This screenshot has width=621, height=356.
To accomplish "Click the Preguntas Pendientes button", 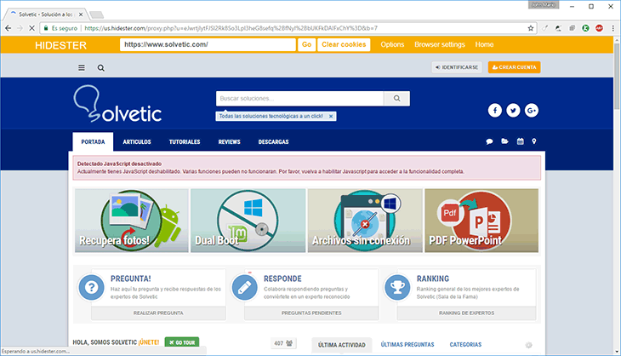I will pyautogui.click(x=311, y=313).
